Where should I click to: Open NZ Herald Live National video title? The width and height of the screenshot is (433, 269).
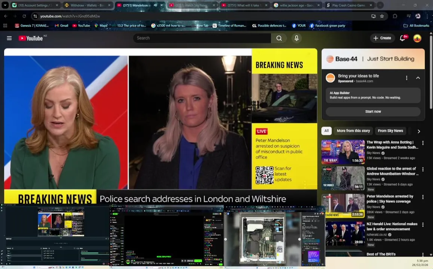tap(392, 226)
